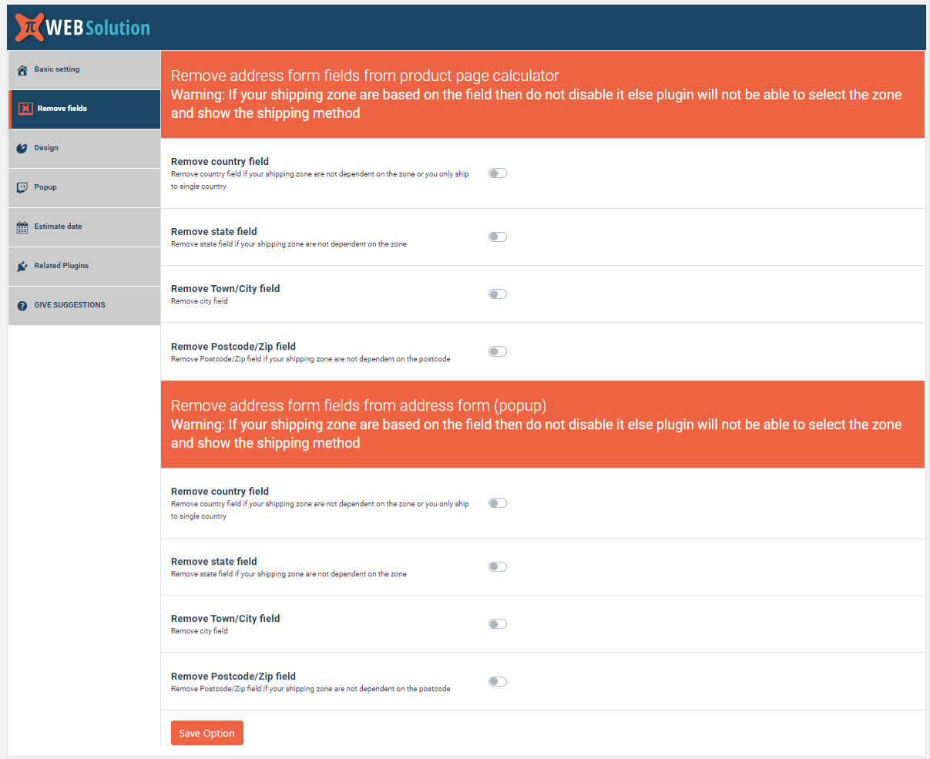Click 'Remove country field' label in popup section
The height and width of the screenshot is (759, 930).
point(220,491)
